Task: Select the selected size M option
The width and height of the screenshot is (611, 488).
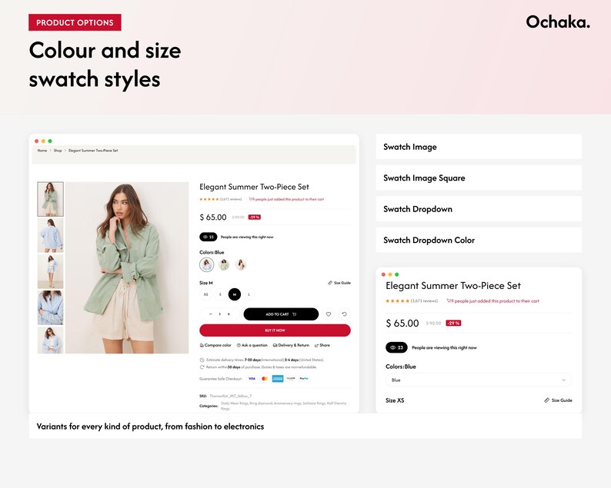Action: pyautogui.click(x=235, y=294)
